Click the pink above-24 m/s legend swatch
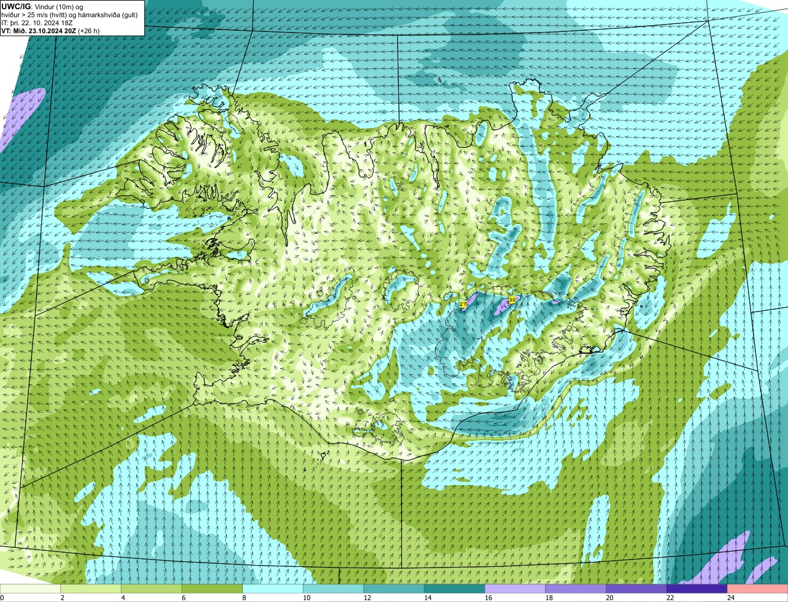This screenshot has height=602, width=788. pos(757,588)
